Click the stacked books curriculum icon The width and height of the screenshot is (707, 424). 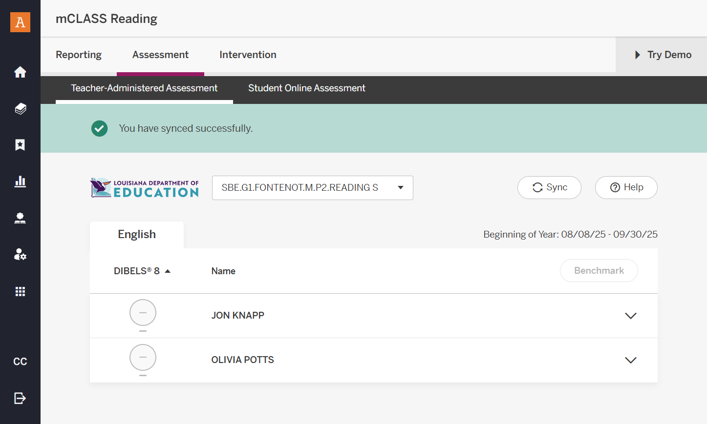[20, 108]
